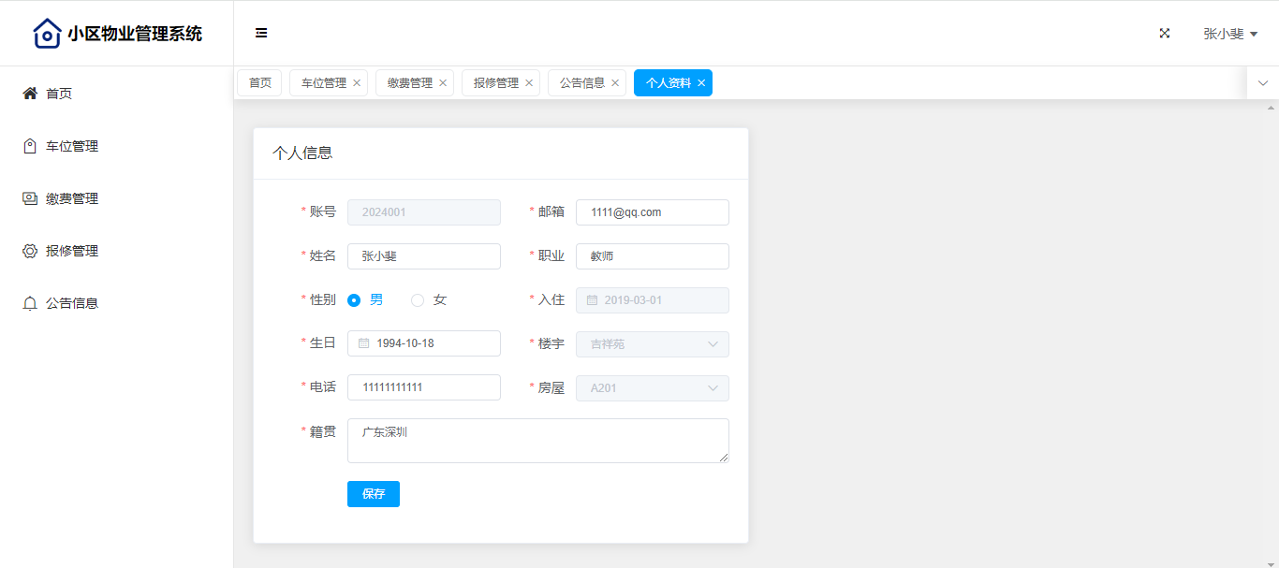
Task: Toggle the sidebar collapse hamburger icon
Action: [x=261, y=33]
